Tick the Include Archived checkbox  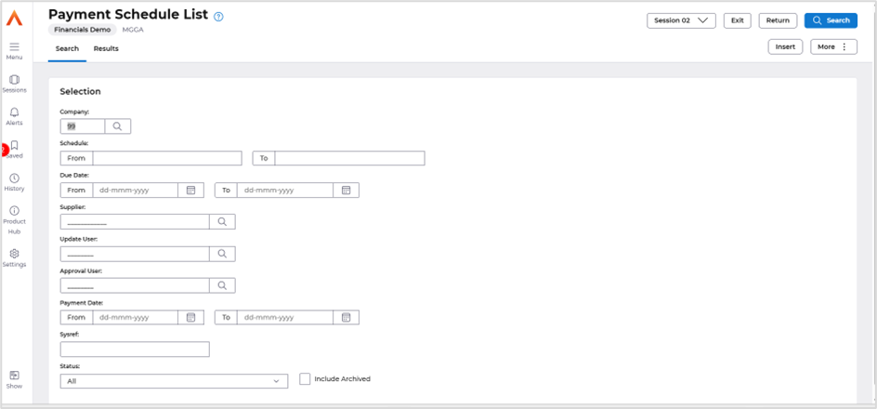(x=305, y=379)
